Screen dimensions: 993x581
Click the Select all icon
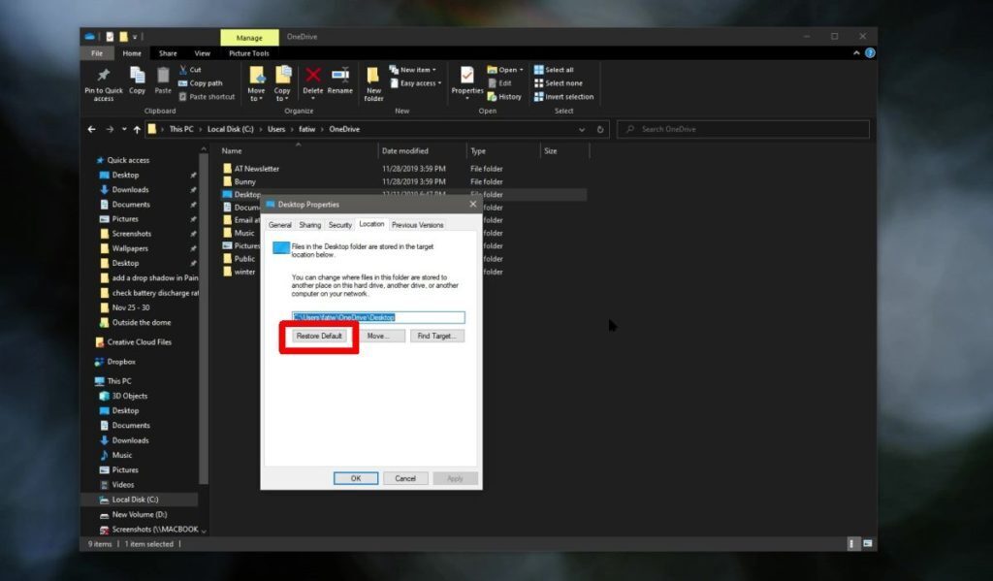(561, 69)
